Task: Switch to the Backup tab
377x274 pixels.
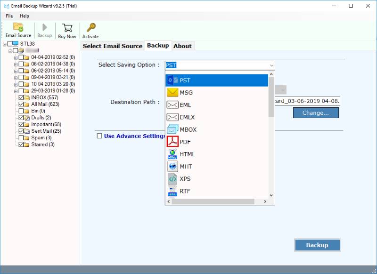Action: [x=158, y=45]
